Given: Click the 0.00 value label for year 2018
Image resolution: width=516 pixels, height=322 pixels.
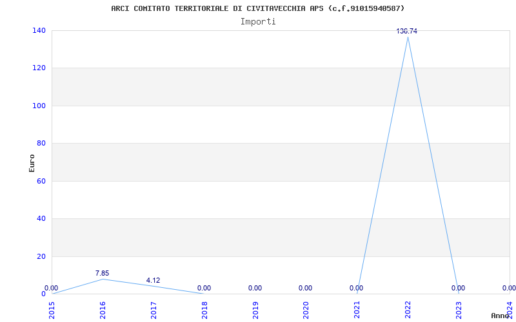Looking at the screenshot, I should point(204,288).
